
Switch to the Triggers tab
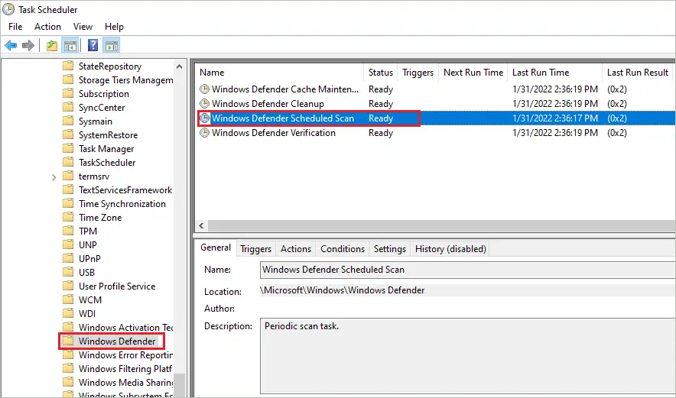coord(255,249)
